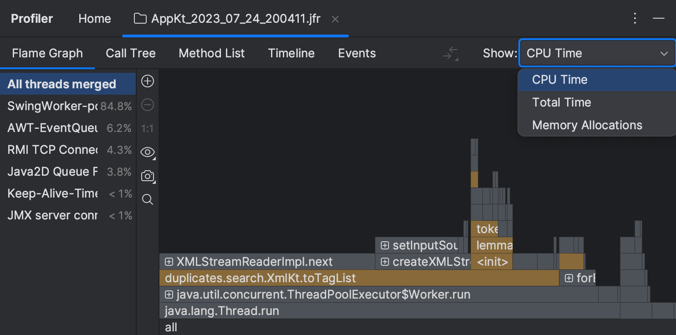Viewport: 676px width, 335px height.
Task: Click the folder icon on the .jfr tab
Action: (140, 19)
